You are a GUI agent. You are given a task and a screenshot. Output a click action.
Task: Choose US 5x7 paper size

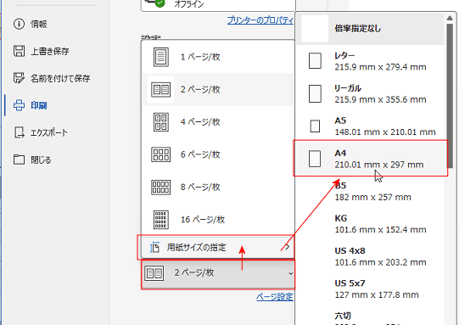(x=370, y=289)
